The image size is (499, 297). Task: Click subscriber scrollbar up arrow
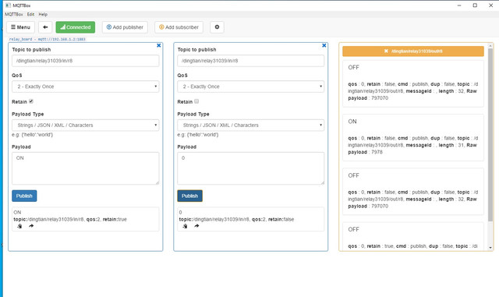point(490,46)
